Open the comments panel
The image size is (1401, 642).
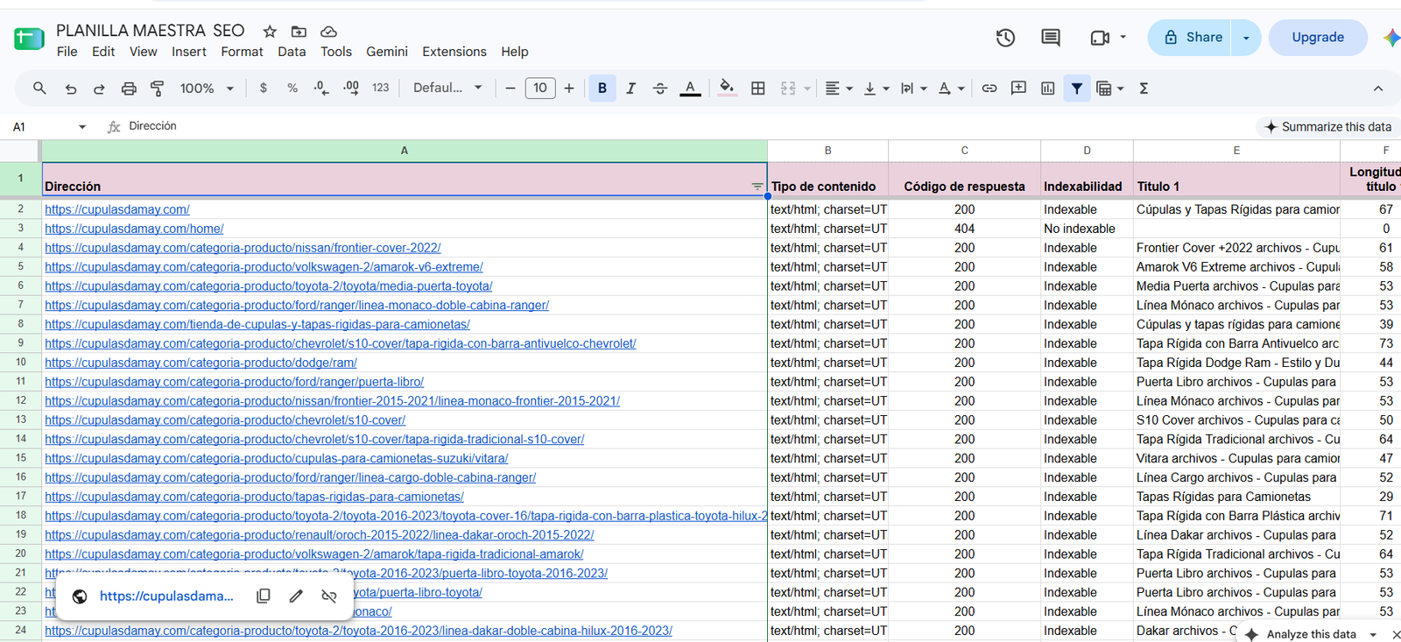click(1051, 38)
